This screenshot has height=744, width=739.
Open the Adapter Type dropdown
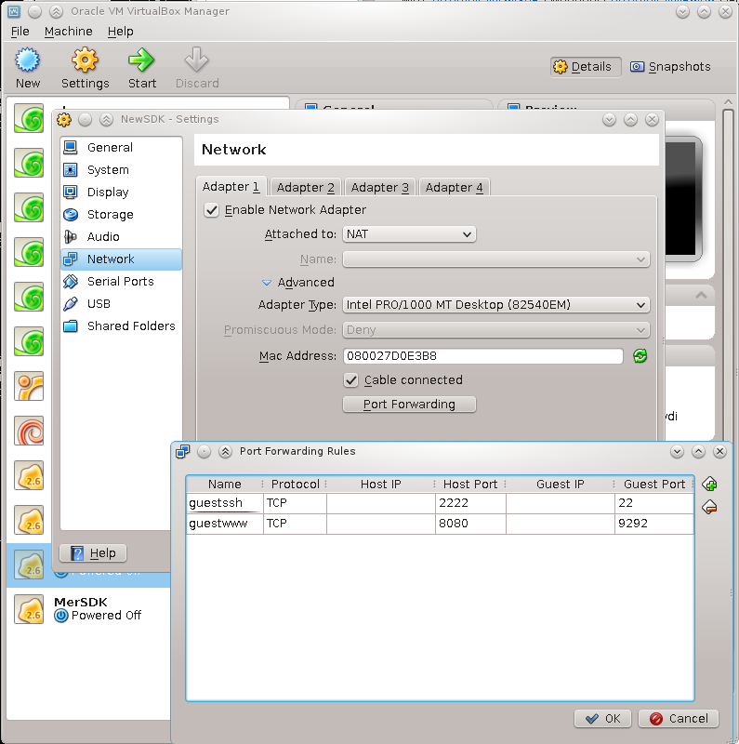point(496,305)
